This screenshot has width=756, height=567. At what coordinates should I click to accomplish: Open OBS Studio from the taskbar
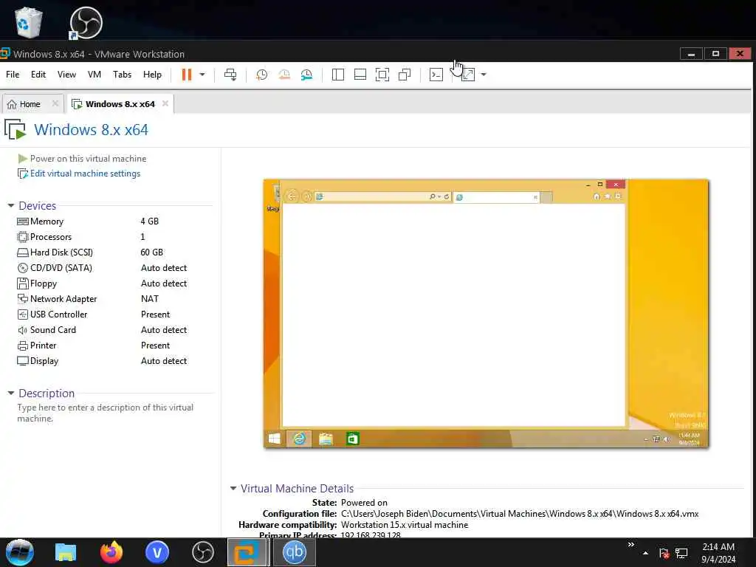(x=203, y=552)
